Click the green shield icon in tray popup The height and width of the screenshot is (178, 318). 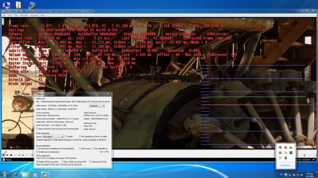(280, 147)
